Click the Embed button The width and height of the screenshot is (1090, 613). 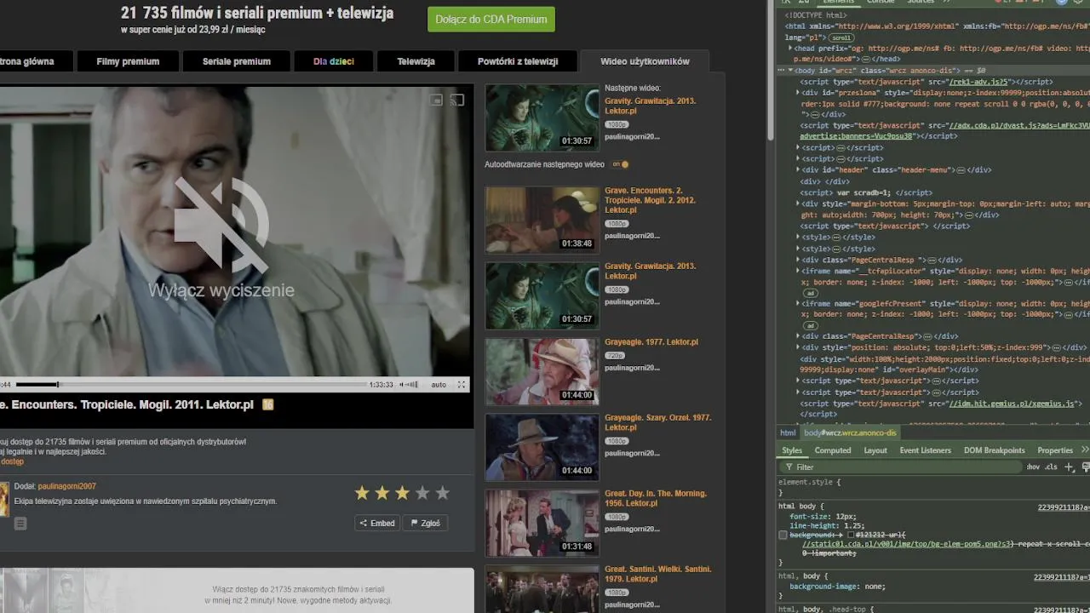pyautogui.click(x=377, y=523)
